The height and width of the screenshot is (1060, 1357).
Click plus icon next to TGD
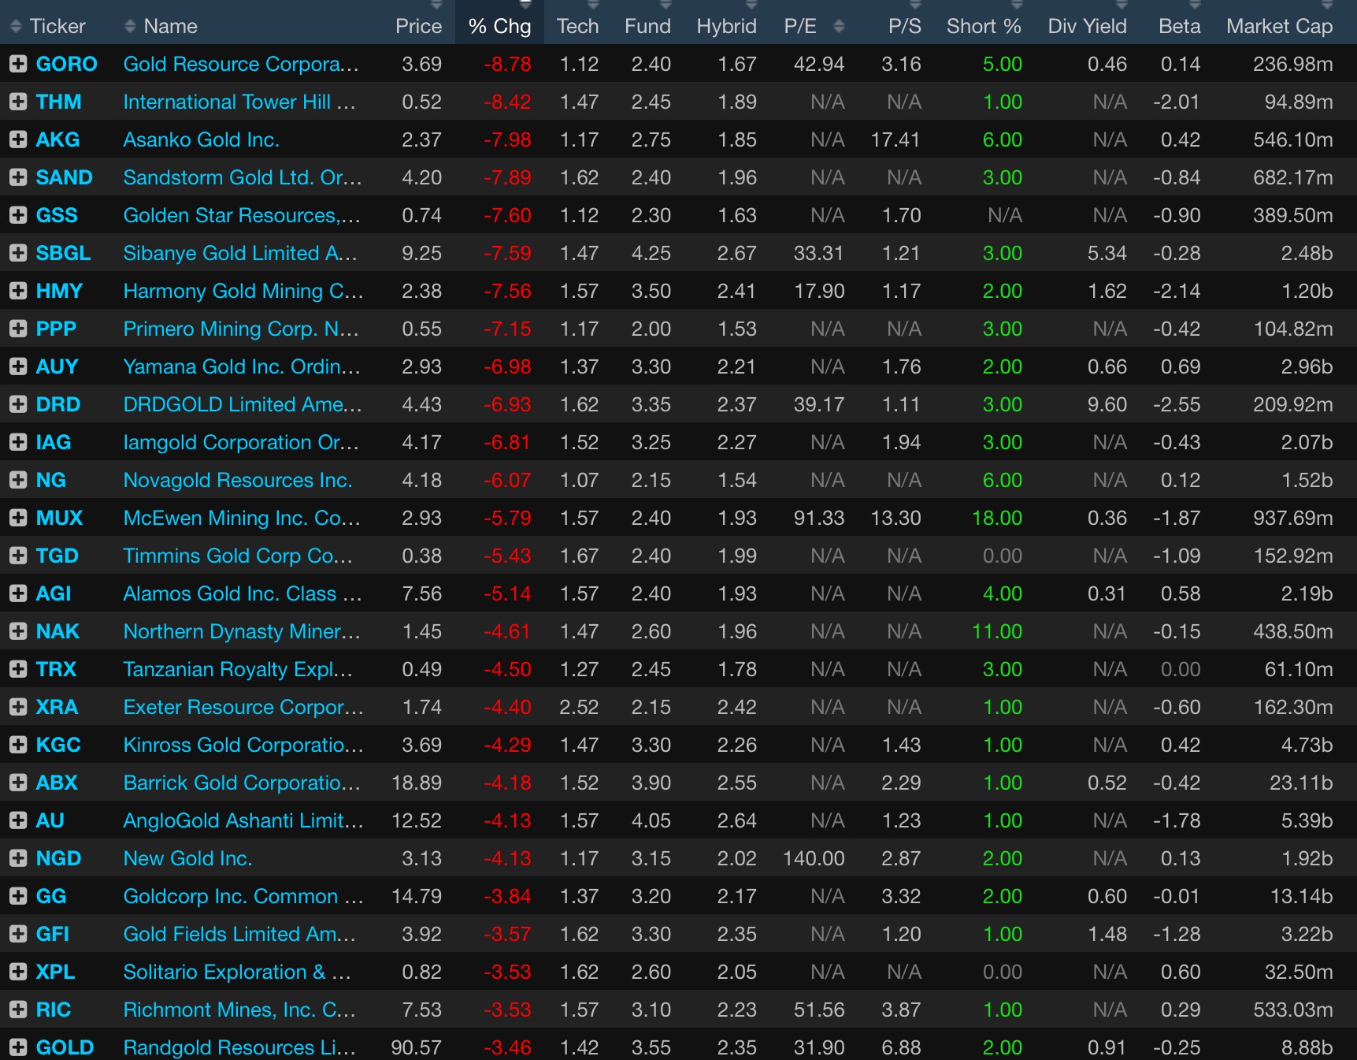pos(18,556)
